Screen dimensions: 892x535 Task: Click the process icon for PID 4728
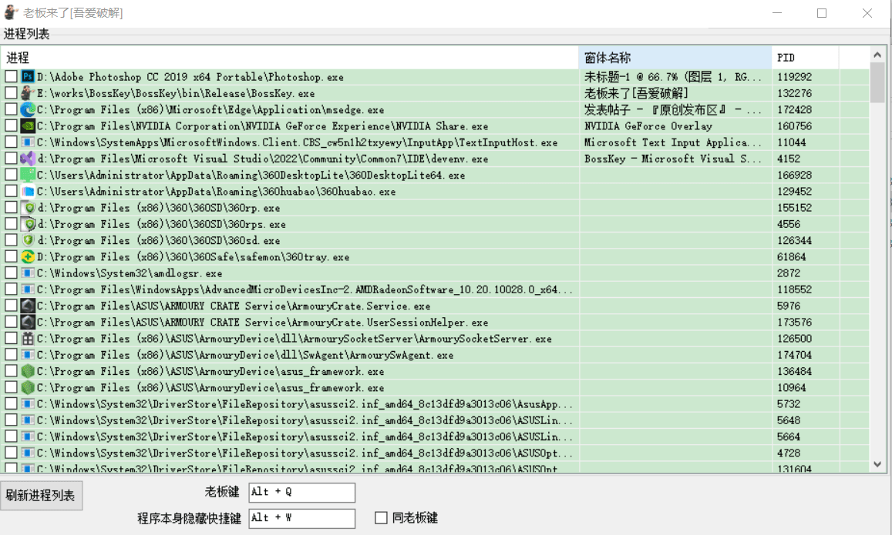(28, 453)
